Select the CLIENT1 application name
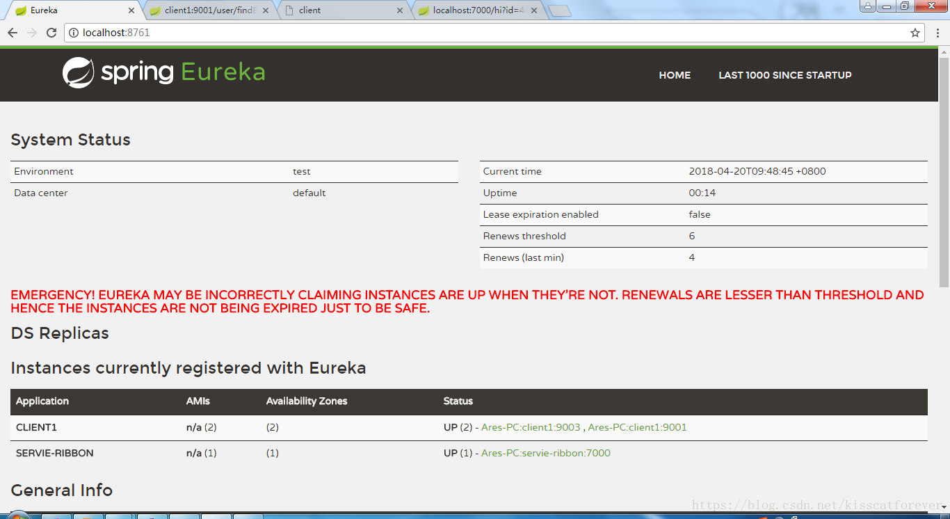 36,427
